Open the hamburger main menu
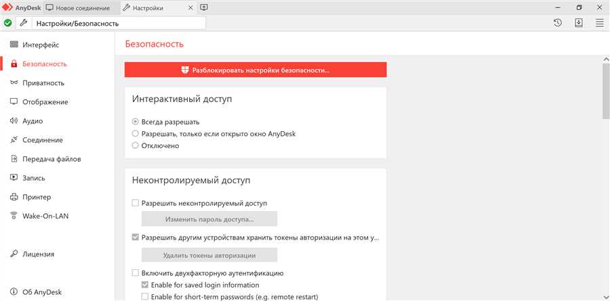 [600, 23]
